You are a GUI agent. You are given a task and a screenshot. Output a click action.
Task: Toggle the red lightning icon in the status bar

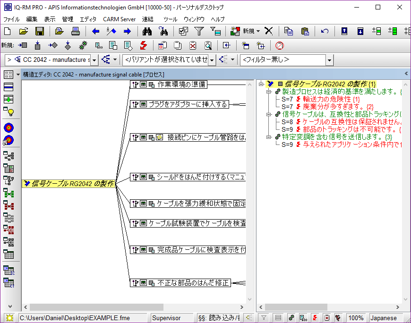[x=315, y=318]
